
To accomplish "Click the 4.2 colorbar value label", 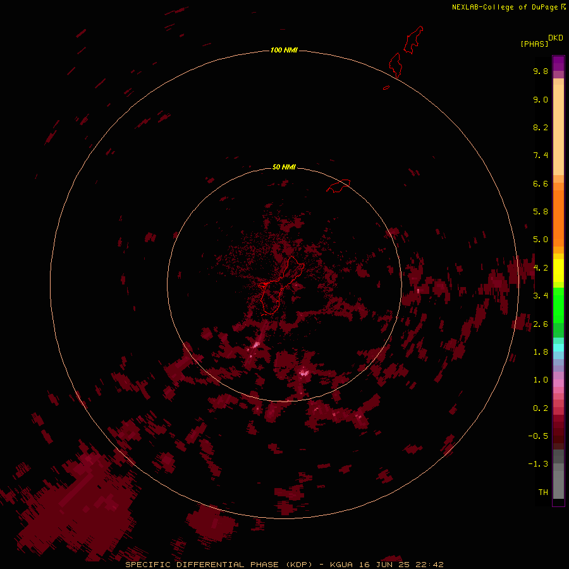I will (x=541, y=268).
